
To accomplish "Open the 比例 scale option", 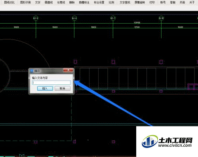I will coord(111,2).
